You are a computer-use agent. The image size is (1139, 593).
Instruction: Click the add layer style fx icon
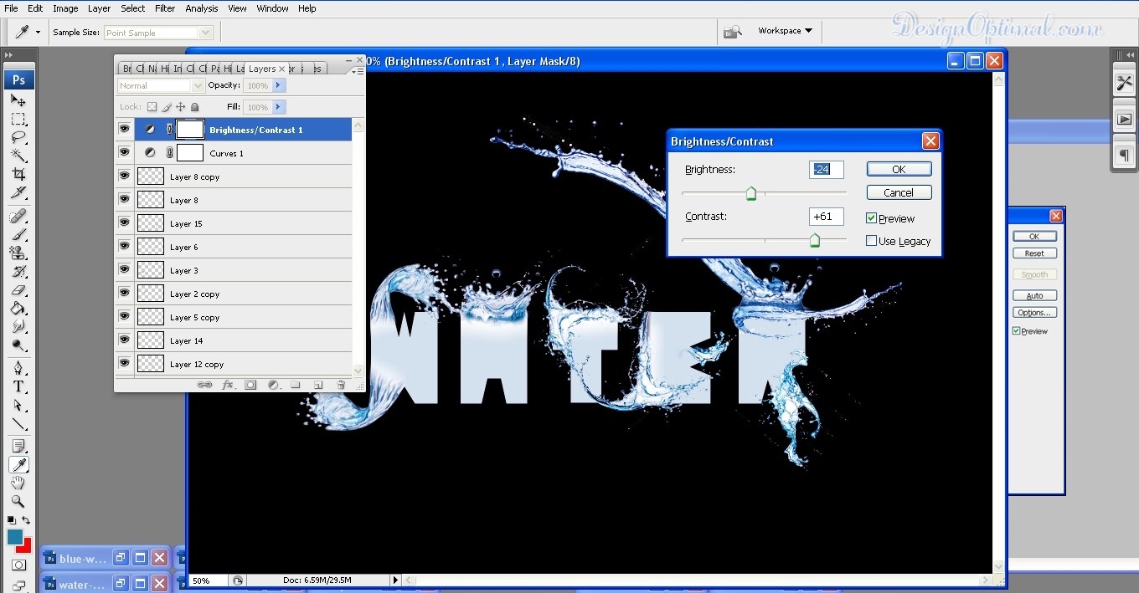click(228, 385)
